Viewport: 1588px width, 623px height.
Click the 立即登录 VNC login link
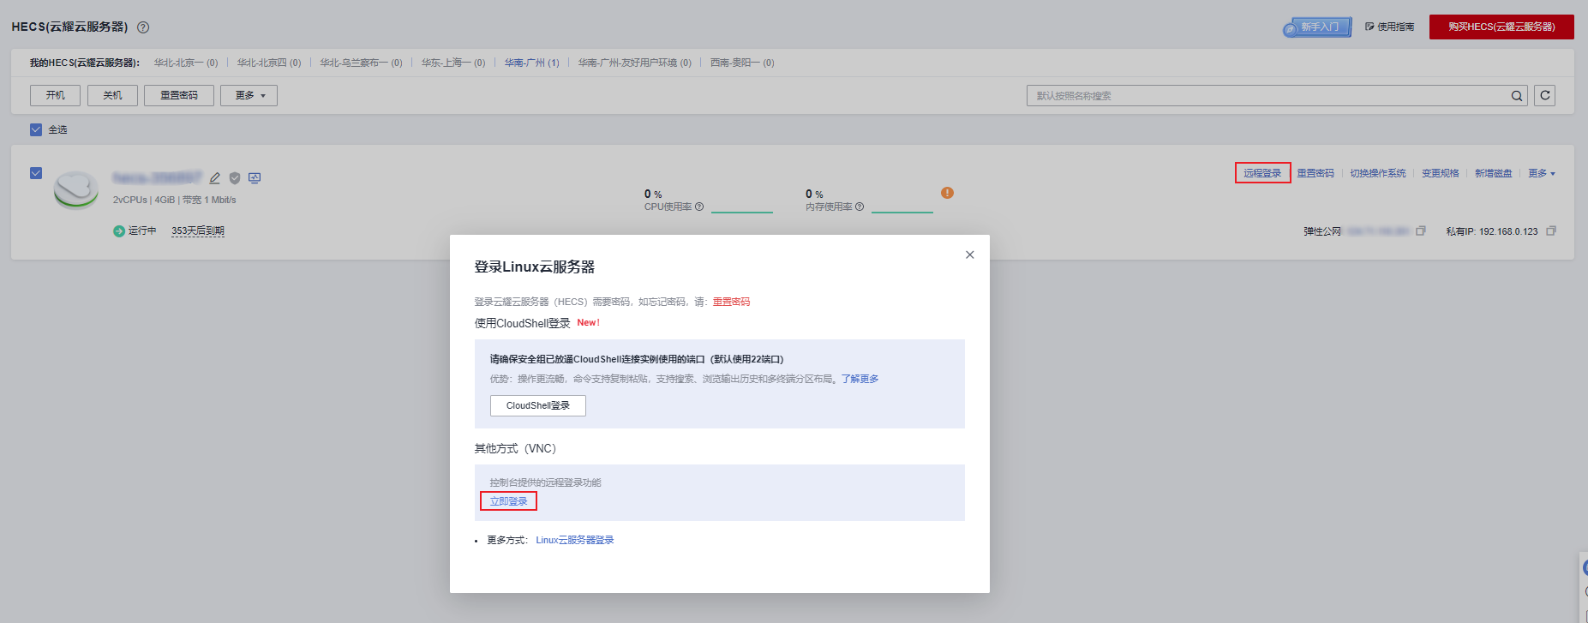click(x=509, y=501)
